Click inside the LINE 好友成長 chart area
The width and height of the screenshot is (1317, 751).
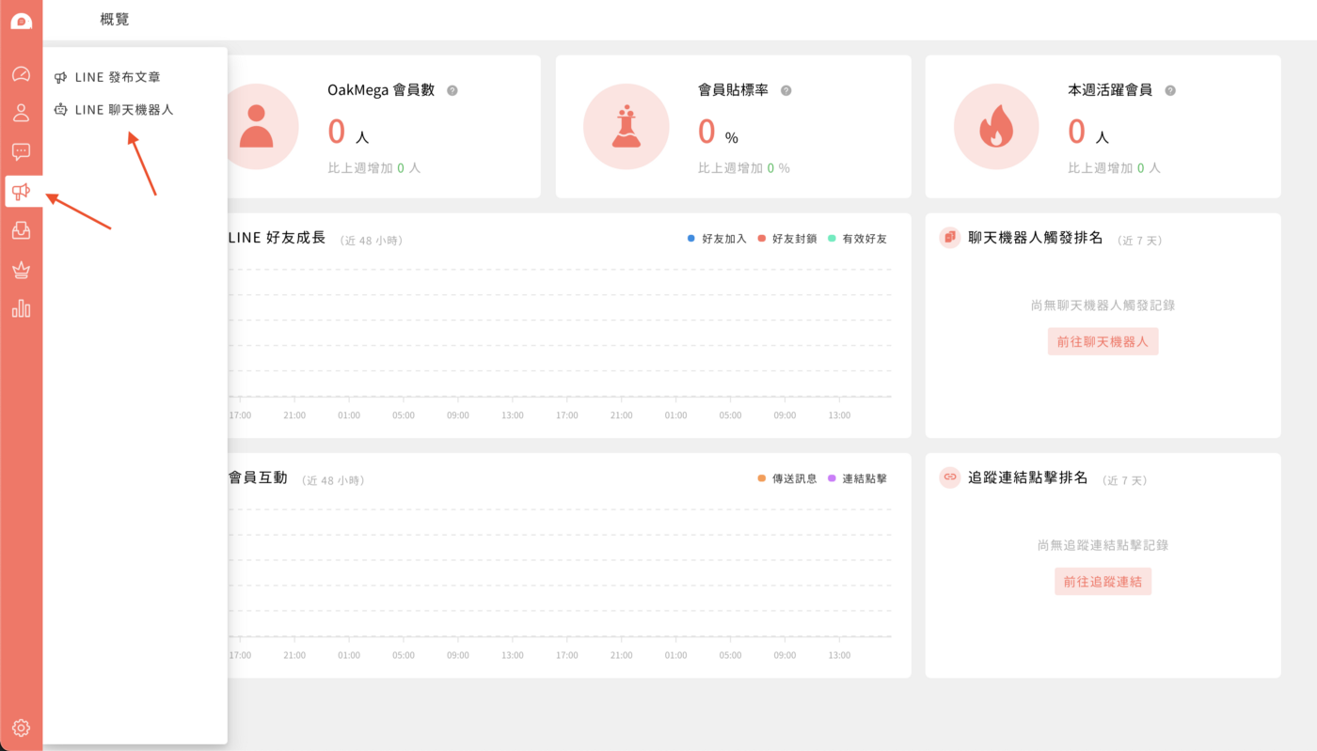[x=560, y=334]
